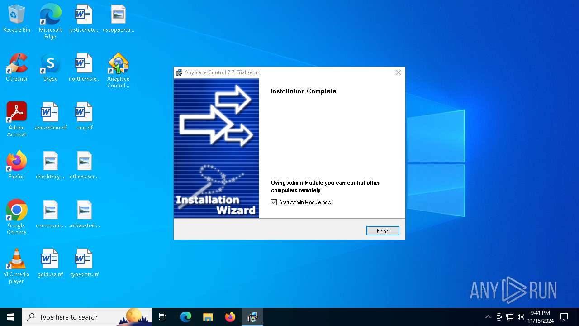Viewport: 579px width, 326px height.
Task: Open Firefox from taskbar
Action: pos(230,317)
